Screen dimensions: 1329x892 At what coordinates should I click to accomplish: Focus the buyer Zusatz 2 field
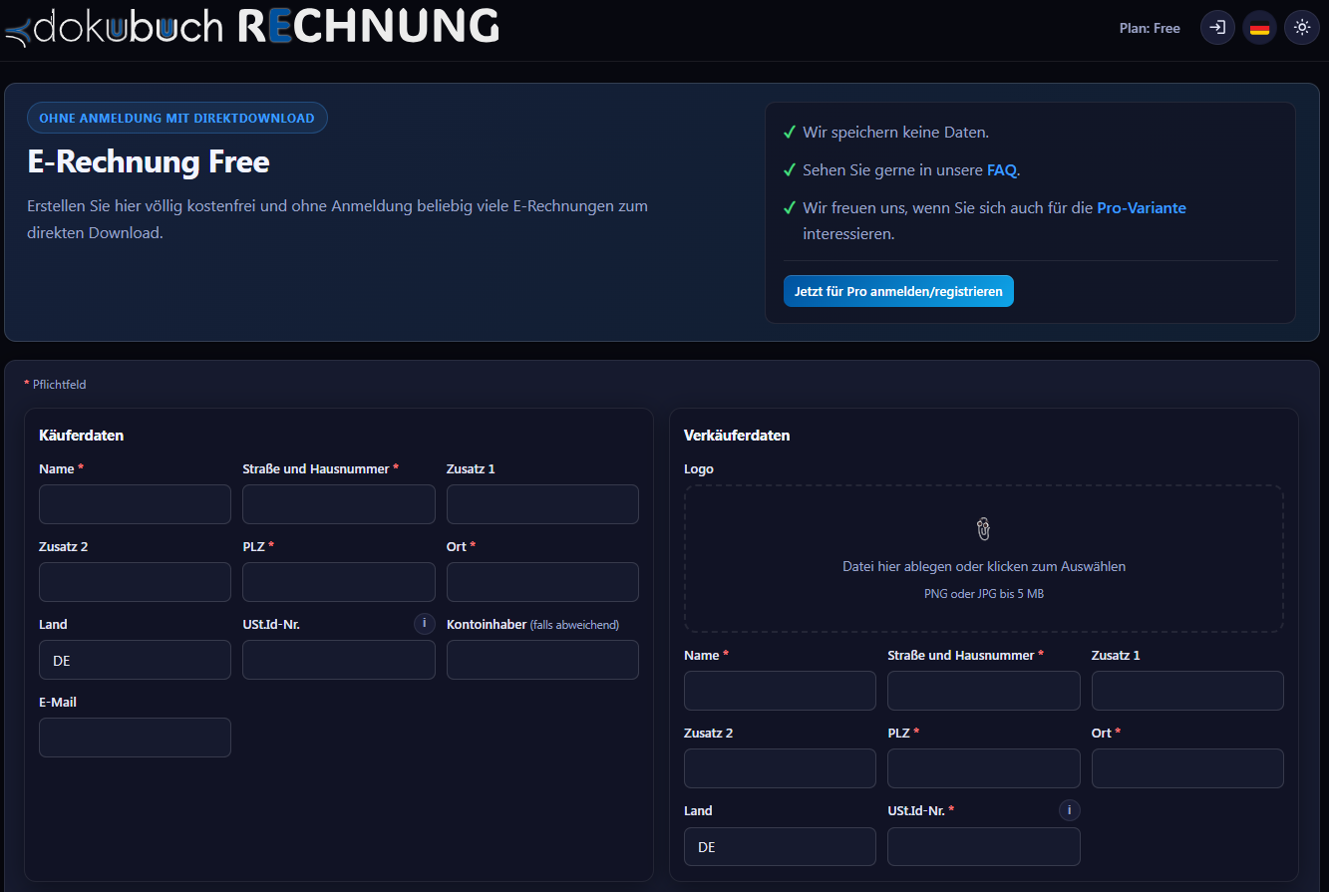point(135,582)
